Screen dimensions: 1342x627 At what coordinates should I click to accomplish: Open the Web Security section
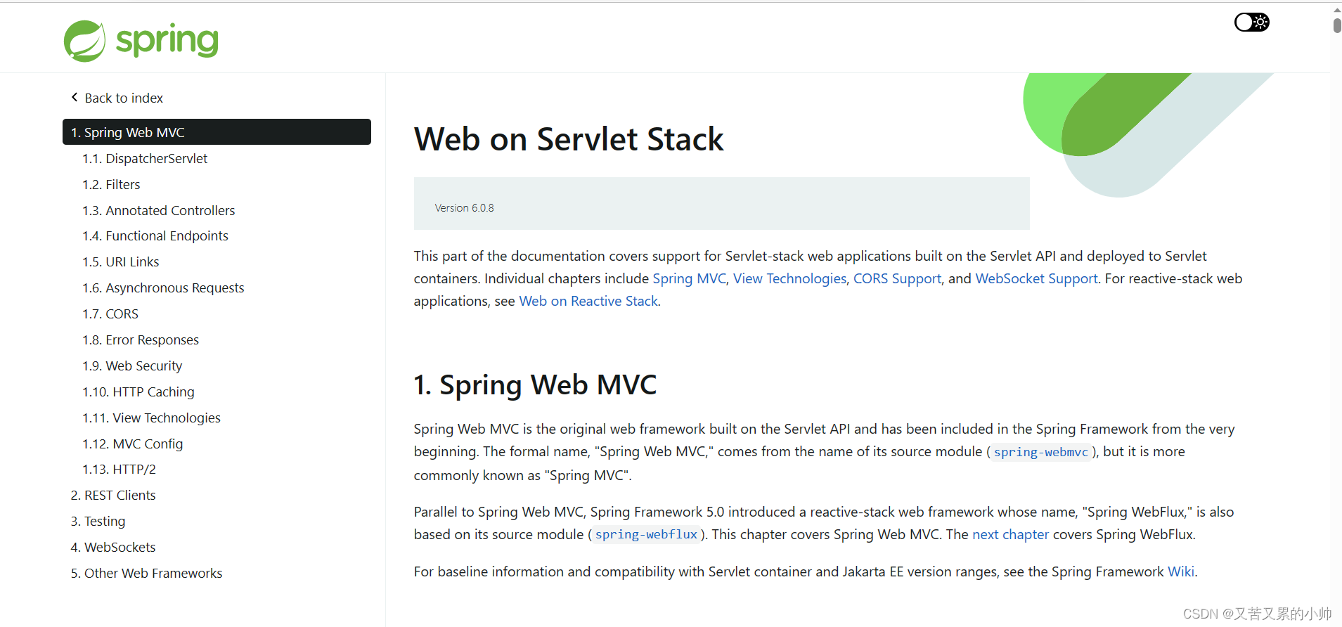tap(143, 366)
